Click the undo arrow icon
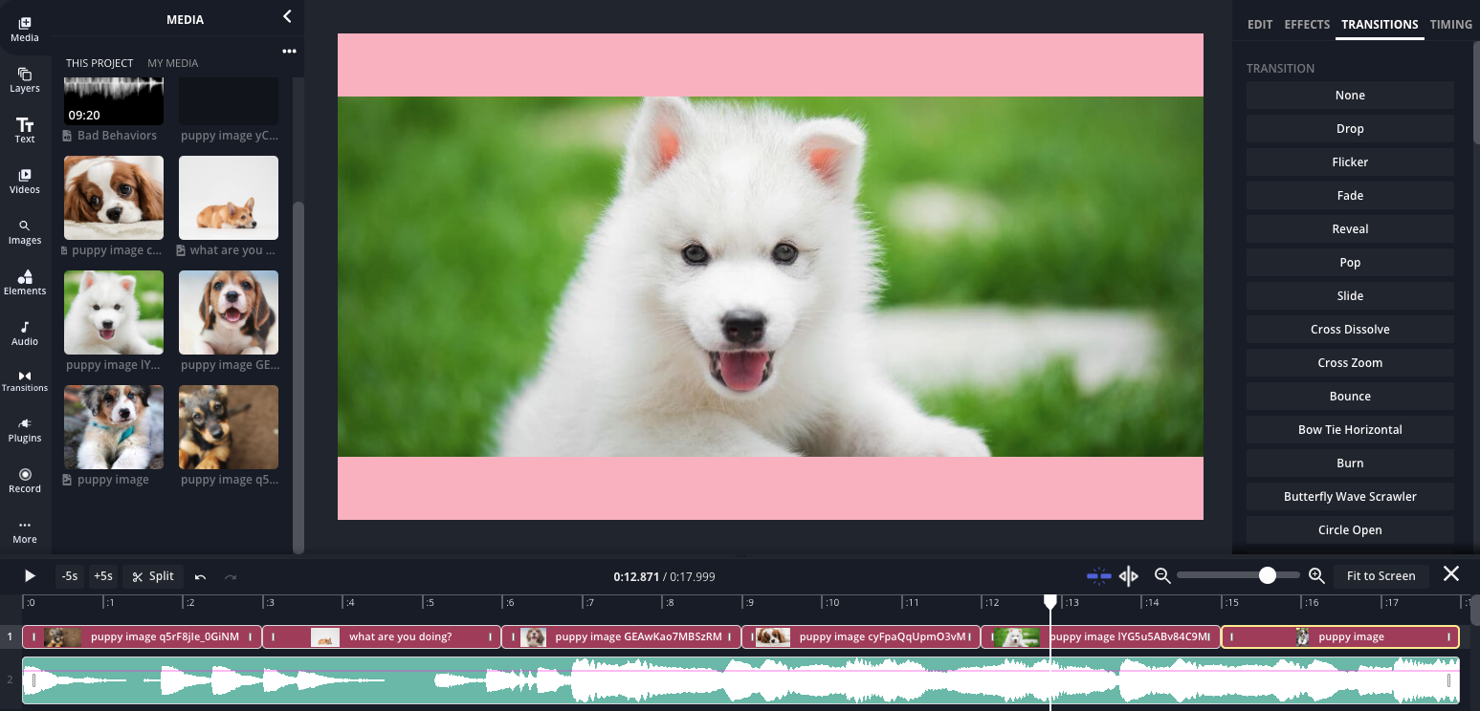The width and height of the screenshot is (1480, 711). [x=200, y=576]
